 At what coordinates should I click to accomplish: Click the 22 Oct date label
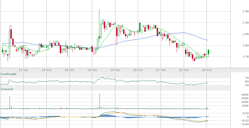(184, 70)
